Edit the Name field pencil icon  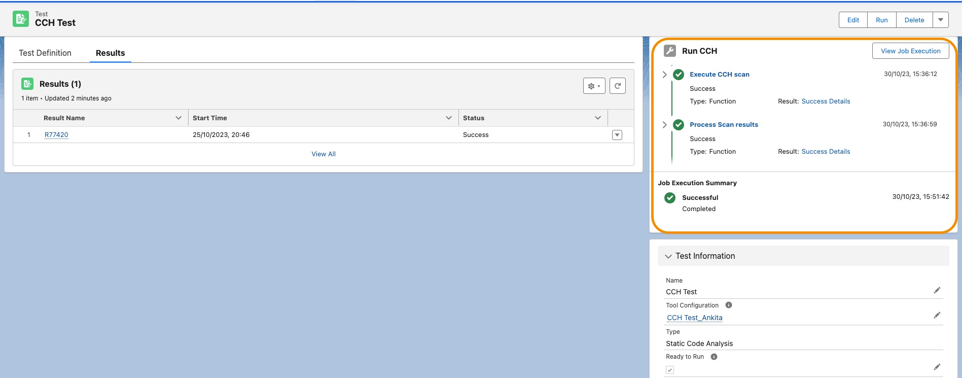(937, 290)
